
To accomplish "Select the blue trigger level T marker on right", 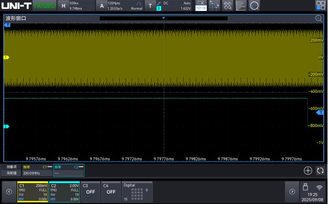I will click(320, 112).
